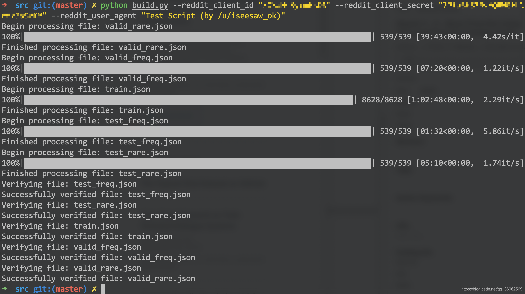The height and width of the screenshot is (294, 525).
Task: Click the "Successfully verified file: train.json" line
Action: coord(87,237)
